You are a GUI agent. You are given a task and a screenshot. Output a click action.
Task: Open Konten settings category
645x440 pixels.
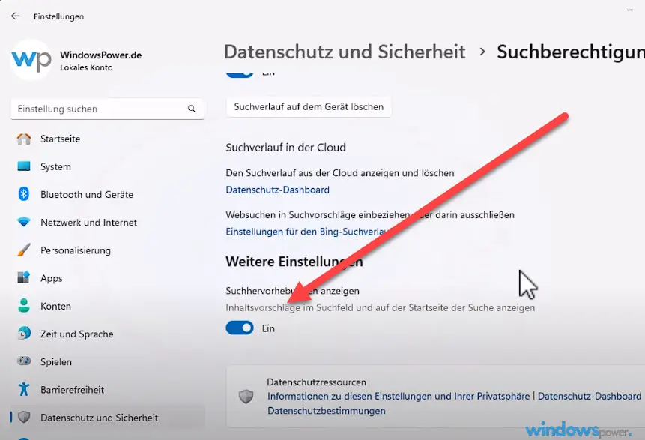point(107,307)
